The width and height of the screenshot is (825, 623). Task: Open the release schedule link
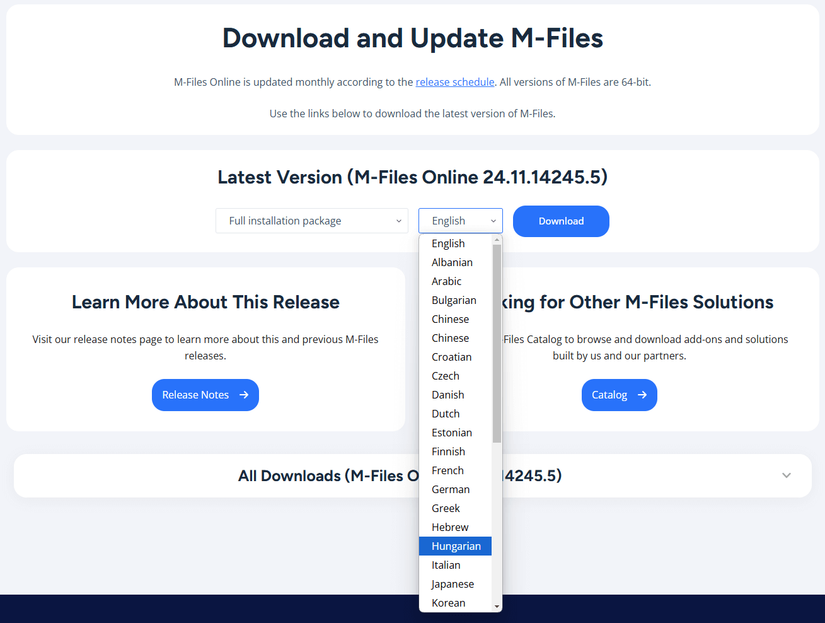click(x=455, y=82)
